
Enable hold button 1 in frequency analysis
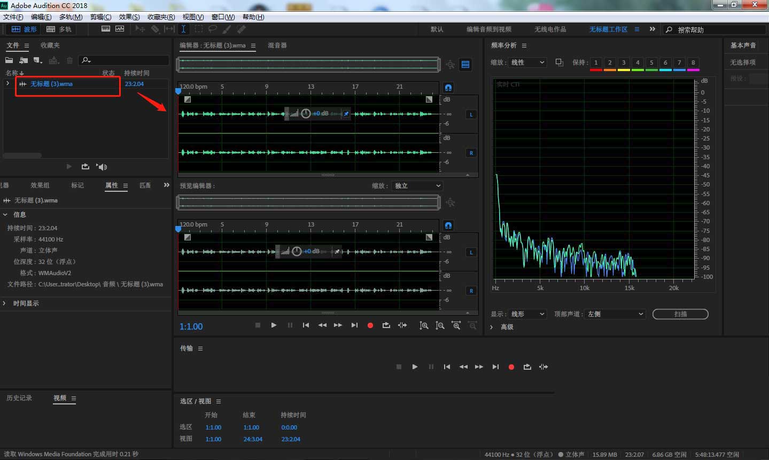596,63
